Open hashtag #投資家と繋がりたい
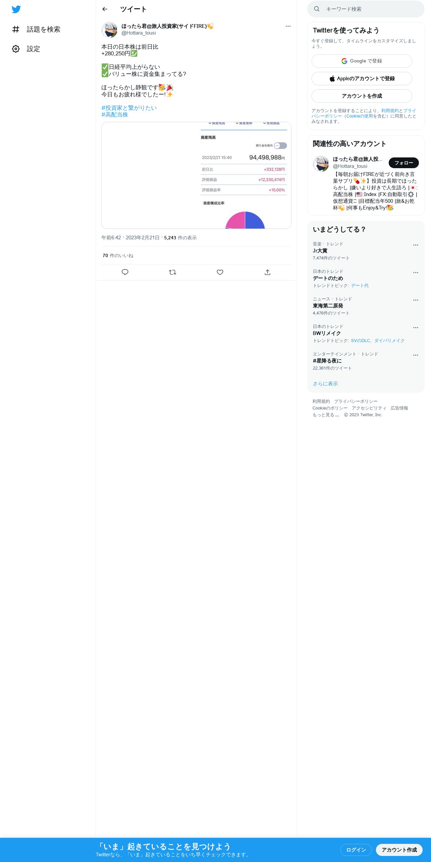This screenshot has width=431, height=862. point(129,108)
